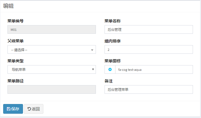The image size is (201, 118).
Task: Click the 菜单图标 label
Action: 113,61
